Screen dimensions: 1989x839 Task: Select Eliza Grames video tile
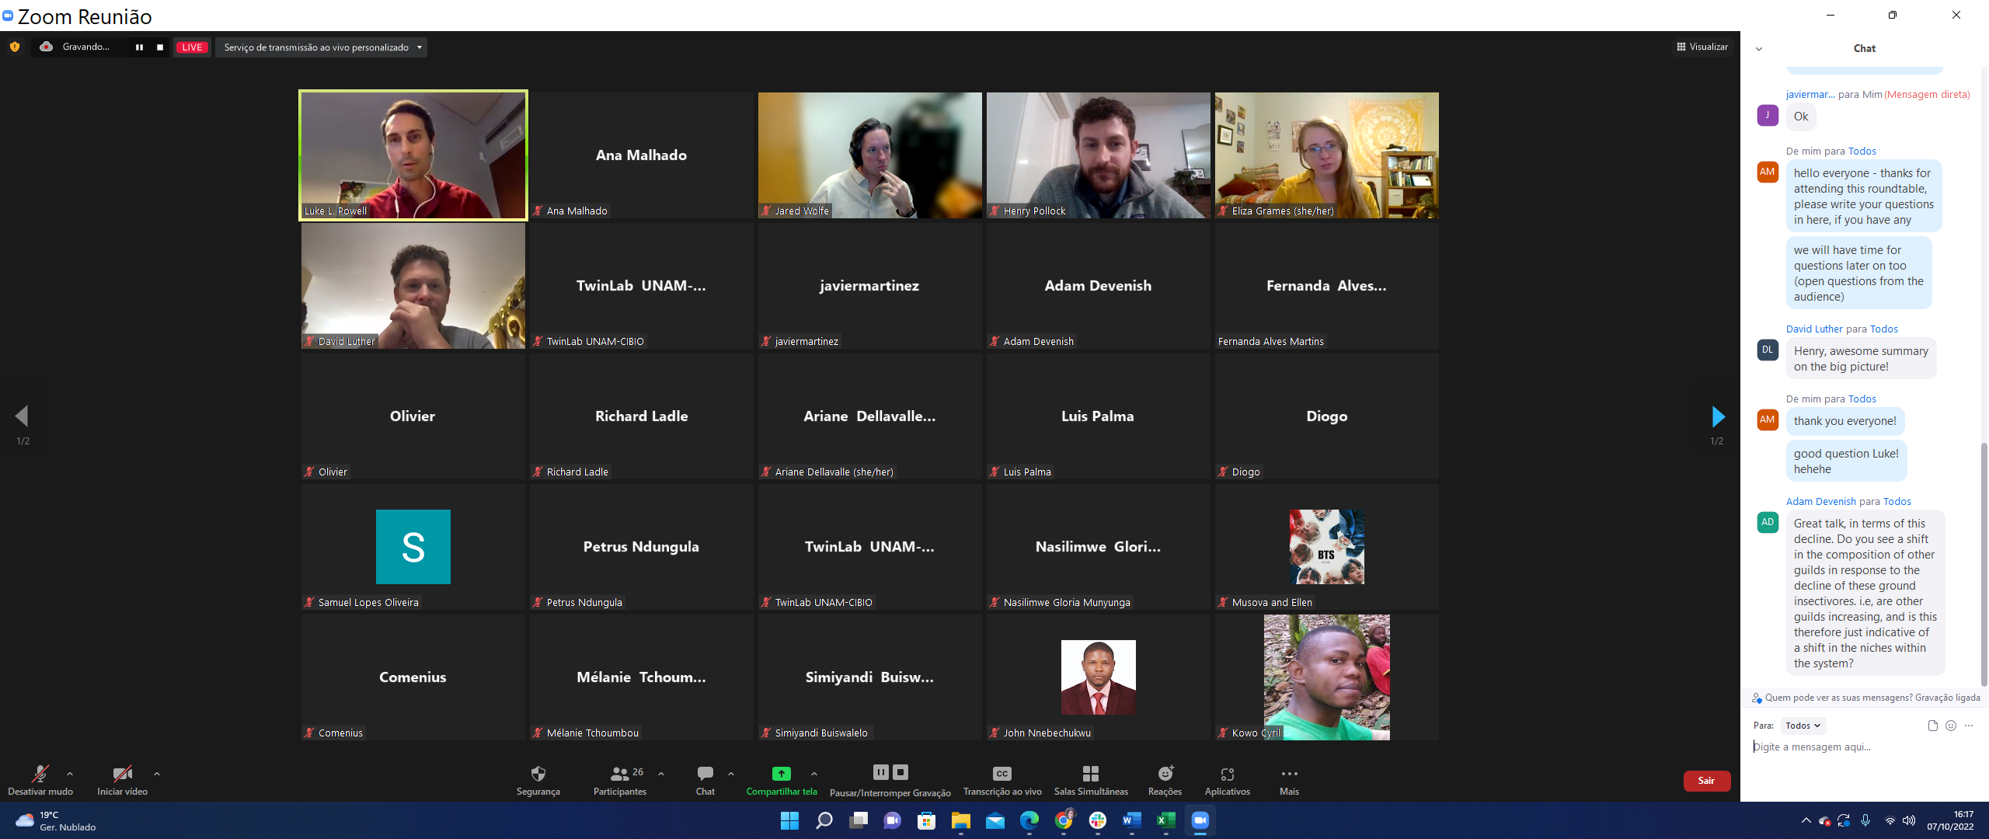1327,155
